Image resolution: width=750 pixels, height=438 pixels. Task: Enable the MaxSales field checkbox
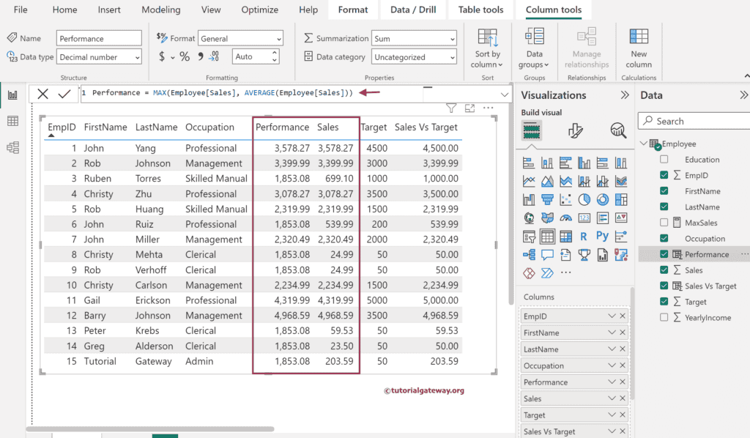point(664,223)
